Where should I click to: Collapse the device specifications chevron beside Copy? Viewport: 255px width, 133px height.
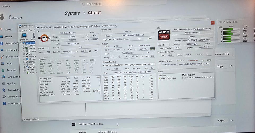[231, 66]
